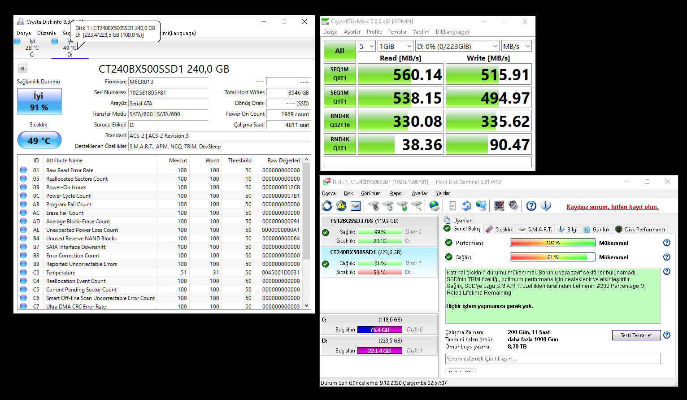
Task: Open the Uyarılar tab
Action: [x=457, y=220]
